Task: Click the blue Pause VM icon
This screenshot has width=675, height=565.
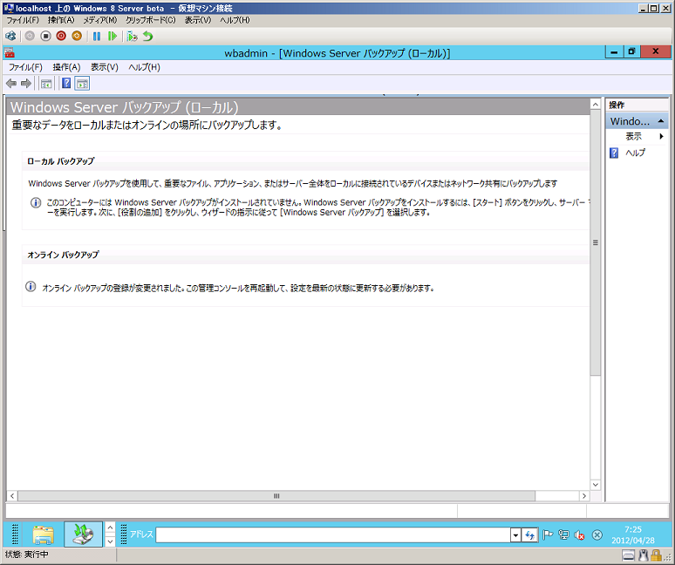Action: point(97,36)
